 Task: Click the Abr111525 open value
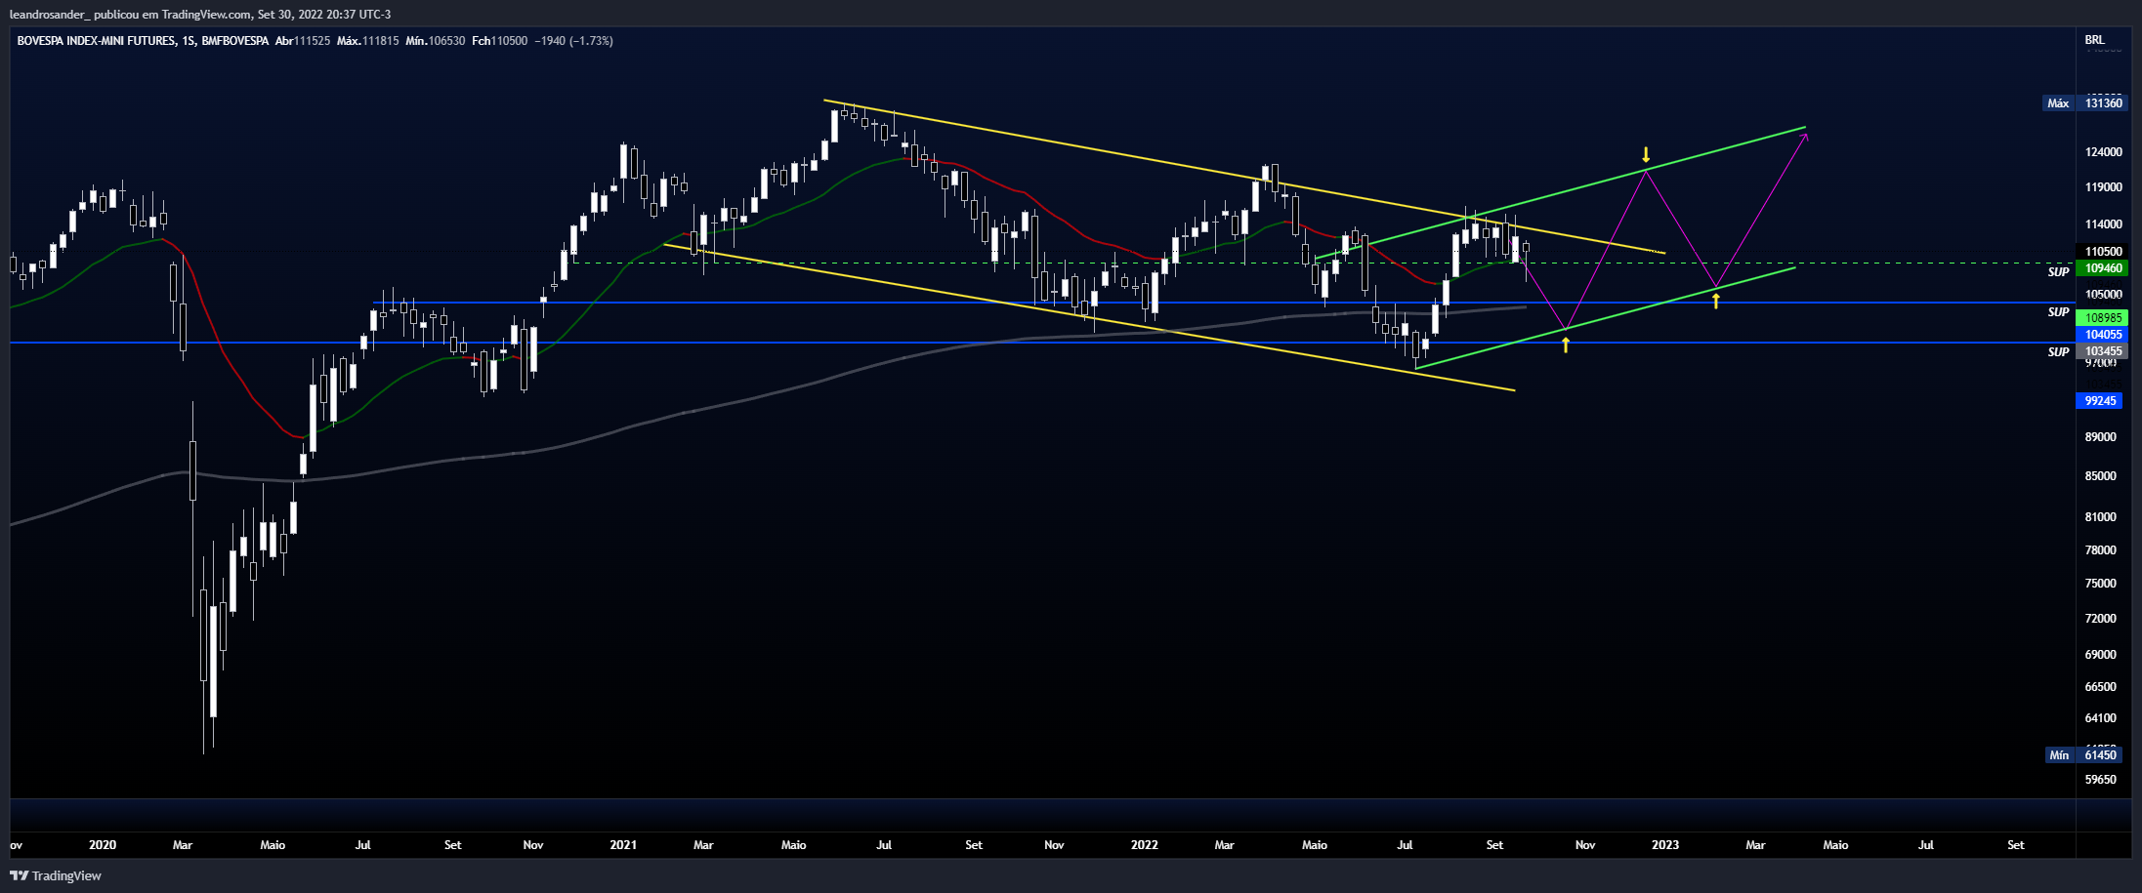(x=303, y=41)
